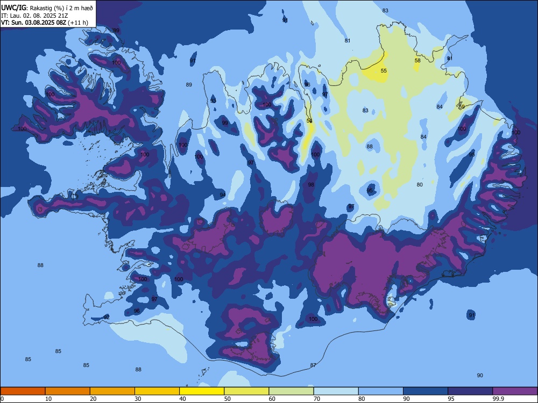The height and width of the screenshot is (403, 538).
Task: Click the dark orange 0–10 legend swatch
Action: pyautogui.click(x=23, y=391)
